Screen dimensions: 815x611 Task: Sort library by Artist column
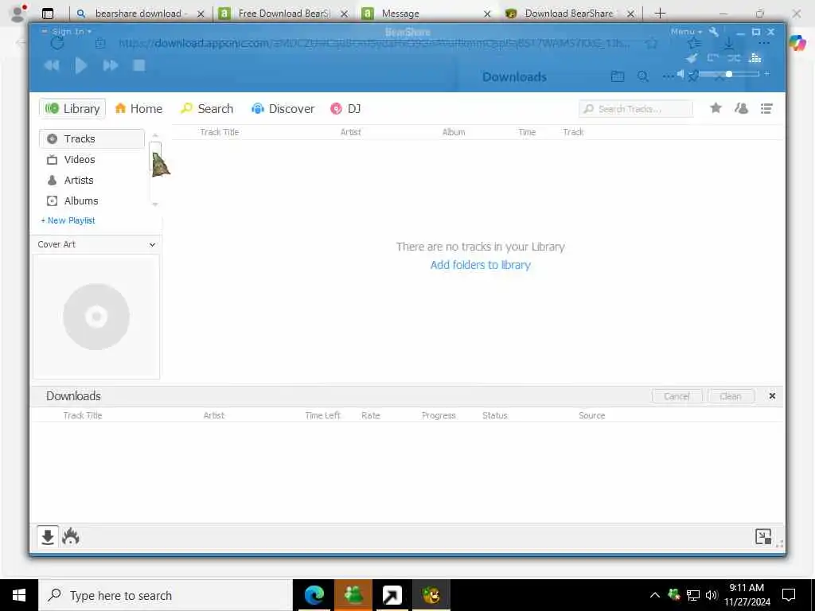[x=350, y=132]
